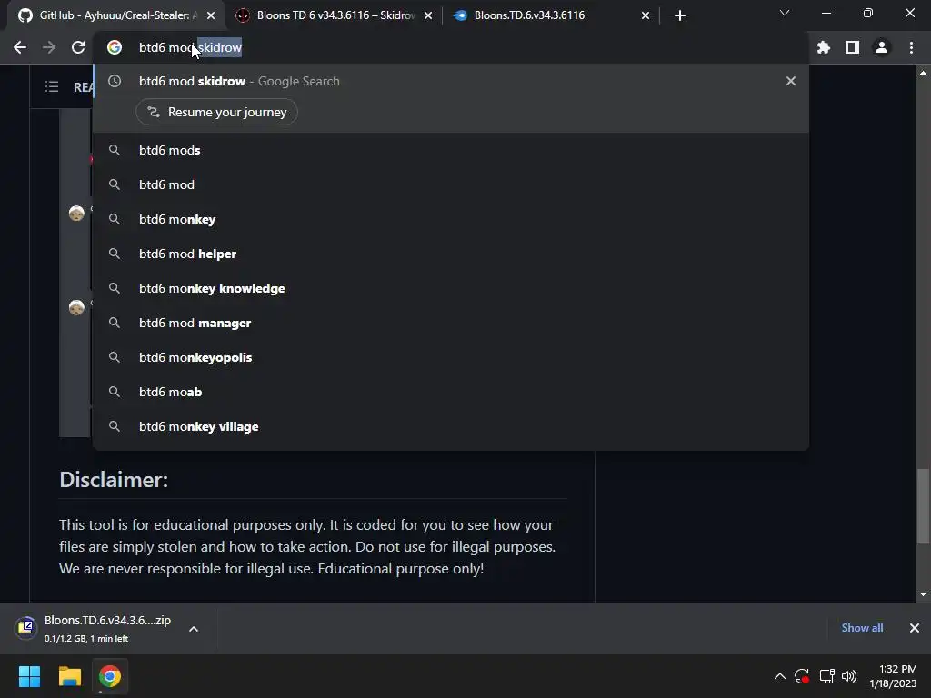The height and width of the screenshot is (698, 931).
Task: Click the page vertical scrollbar thumb
Action: pos(923,505)
